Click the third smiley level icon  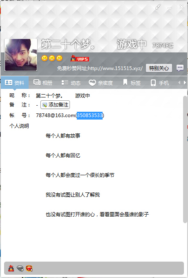point(59,58)
